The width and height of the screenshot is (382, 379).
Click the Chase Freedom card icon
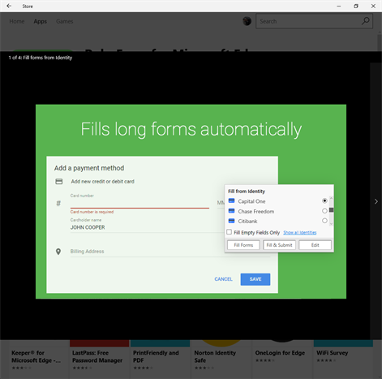tap(231, 211)
